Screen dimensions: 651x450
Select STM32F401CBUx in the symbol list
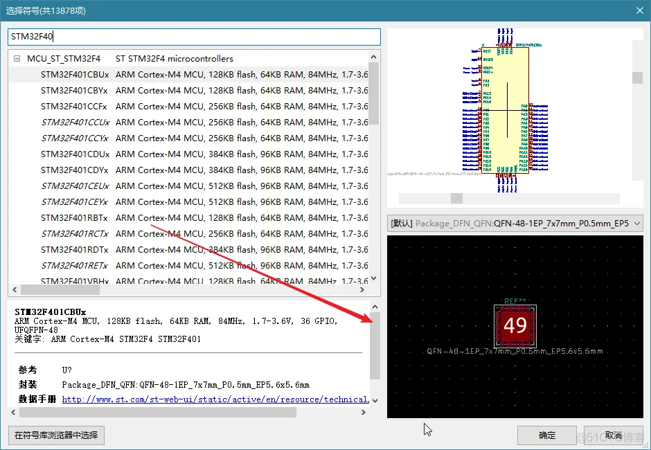point(188,75)
